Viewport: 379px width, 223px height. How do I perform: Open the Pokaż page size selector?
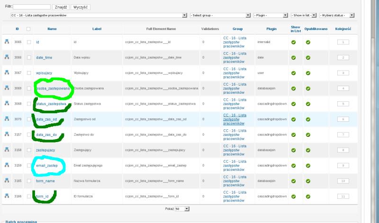pos(182,208)
